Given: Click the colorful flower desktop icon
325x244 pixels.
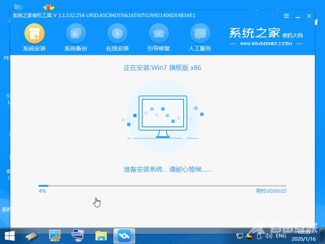Looking at the screenshot, I should pos(48,7).
